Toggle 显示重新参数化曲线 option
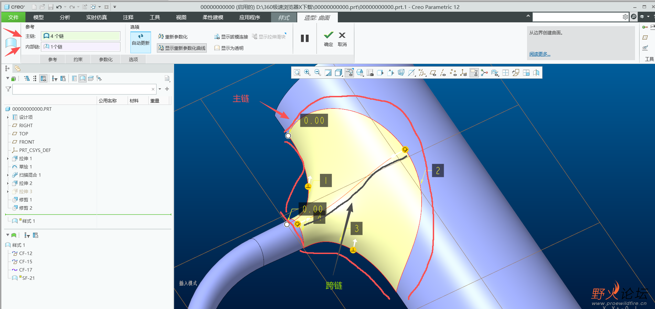 (182, 48)
